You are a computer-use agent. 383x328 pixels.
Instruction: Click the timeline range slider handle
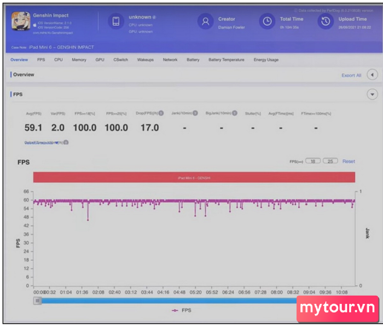38,300
